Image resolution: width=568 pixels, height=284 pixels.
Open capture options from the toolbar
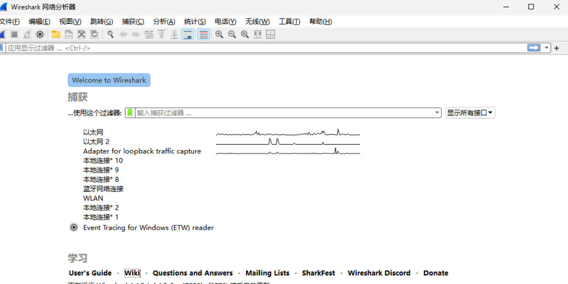point(40,34)
